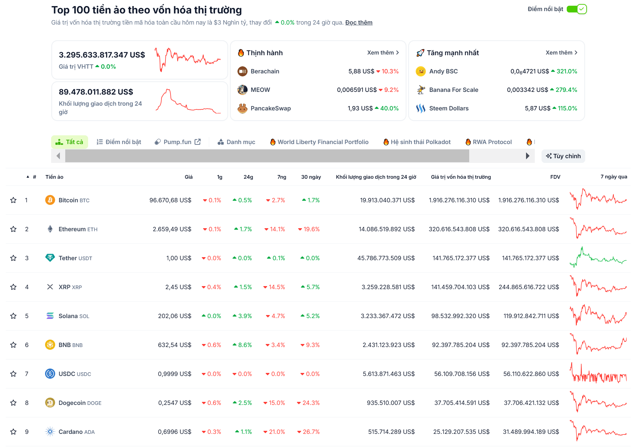Click the horizontal tab scrollbar thumb
The image size is (632, 448).
click(267, 156)
